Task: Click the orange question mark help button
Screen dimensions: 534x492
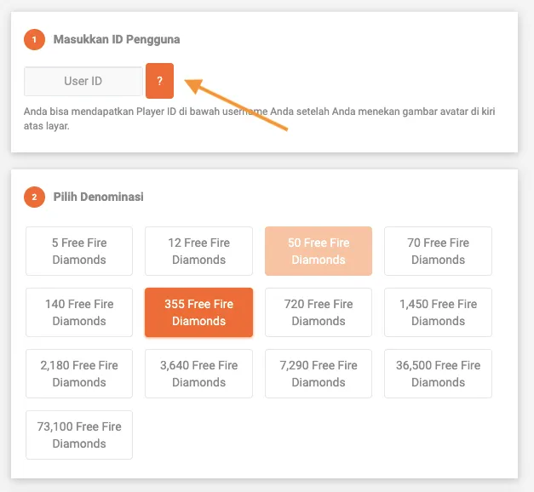Action: pyautogui.click(x=159, y=81)
